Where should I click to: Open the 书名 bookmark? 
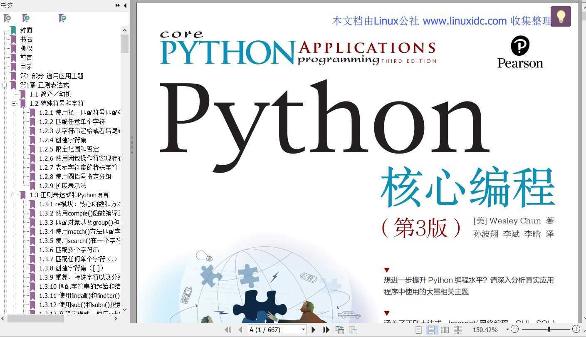coord(26,39)
